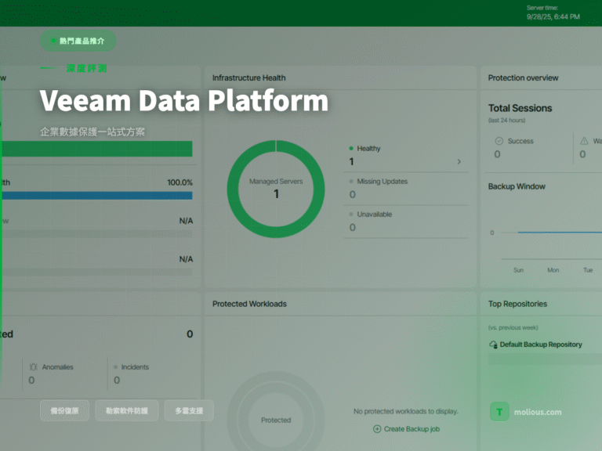
Task: Click the Veeam Data Platform title
Action: (x=184, y=101)
